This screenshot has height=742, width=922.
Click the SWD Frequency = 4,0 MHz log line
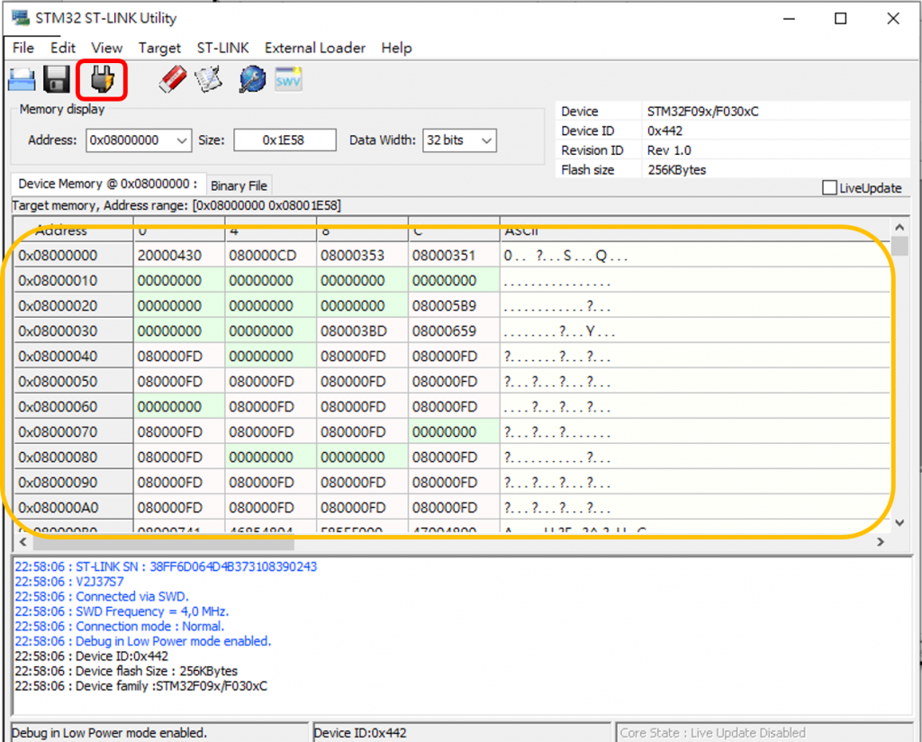pos(122,611)
